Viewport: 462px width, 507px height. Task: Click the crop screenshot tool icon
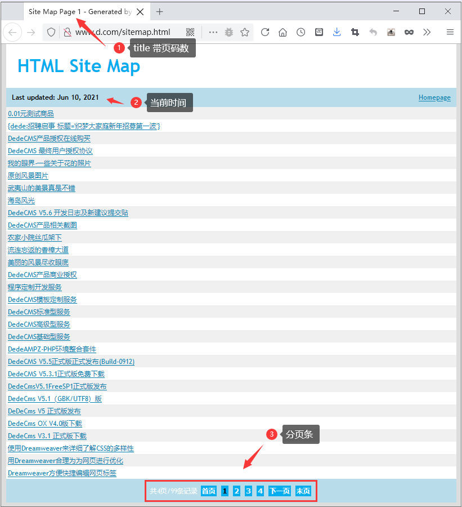355,33
